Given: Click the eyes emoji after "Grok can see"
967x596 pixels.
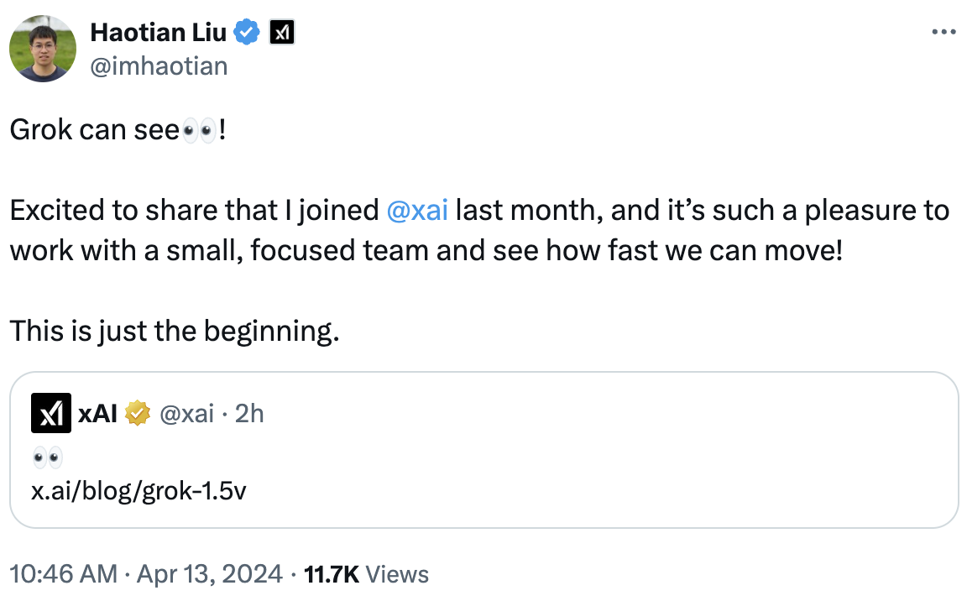Looking at the screenshot, I should [x=200, y=132].
